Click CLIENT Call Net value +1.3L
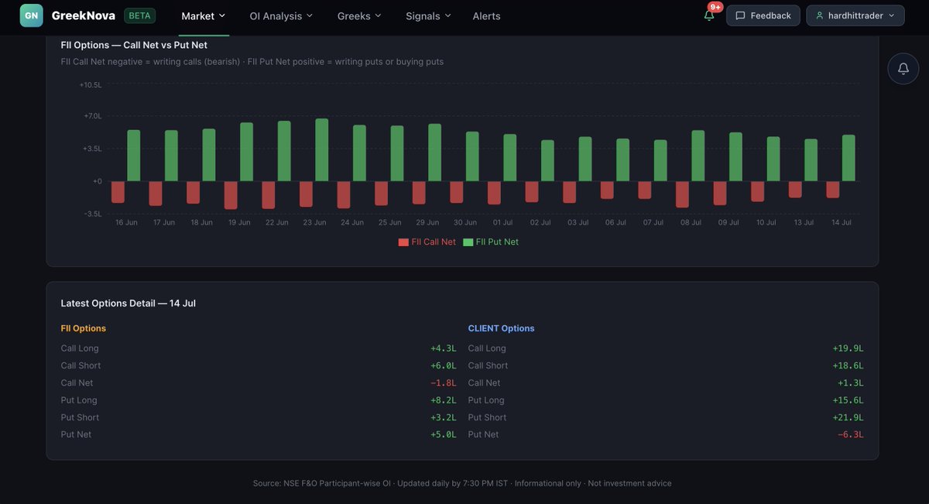929x504 pixels. pos(851,383)
